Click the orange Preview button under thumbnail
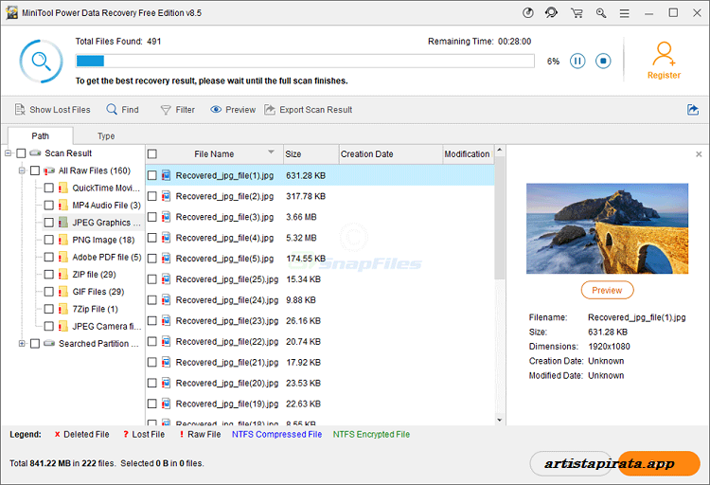710x485 pixels. coord(607,290)
